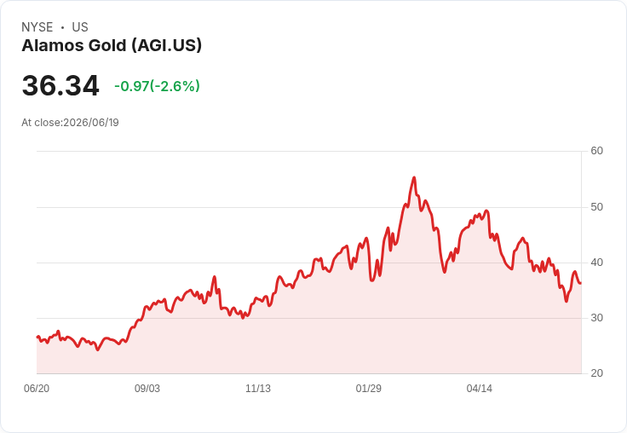Image resolution: width=627 pixels, height=433 pixels.
Task: Click the Alamos Gold (AGI.US) title
Action: point(112,46)
